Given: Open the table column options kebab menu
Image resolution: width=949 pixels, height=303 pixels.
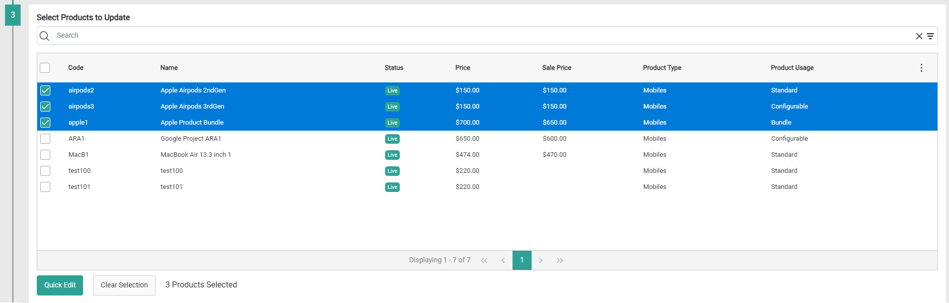Looking at the screenshot, I should click(921, 68).
